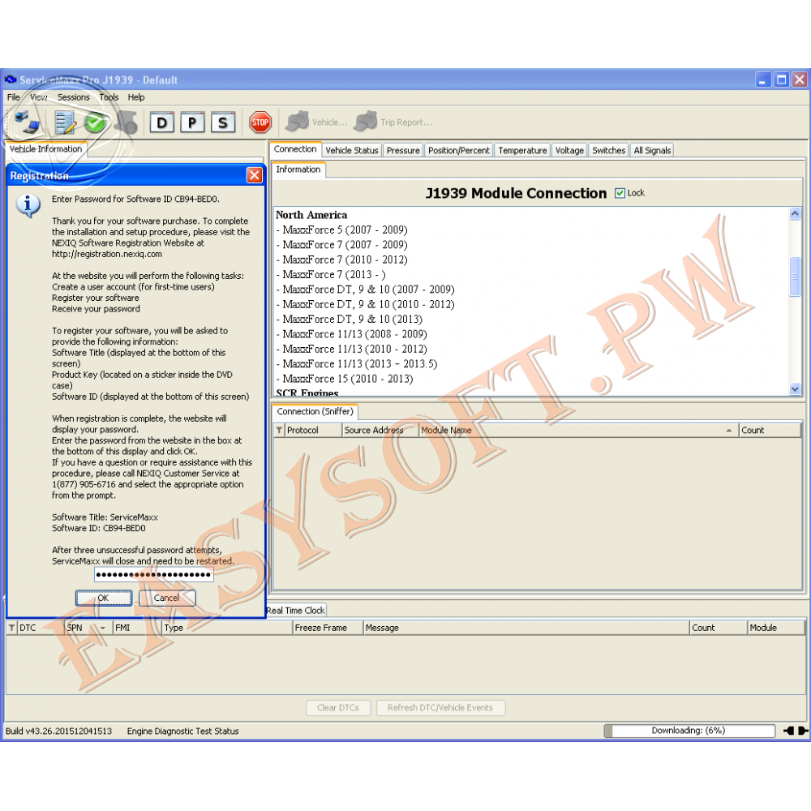811x811 pixels.
Task: Click the filter icon in DTC table
Action: coord(11,628)
